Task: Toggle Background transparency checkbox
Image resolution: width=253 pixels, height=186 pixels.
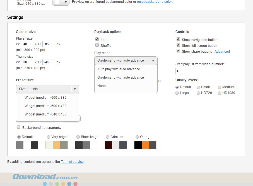Action: click(19, 127)
